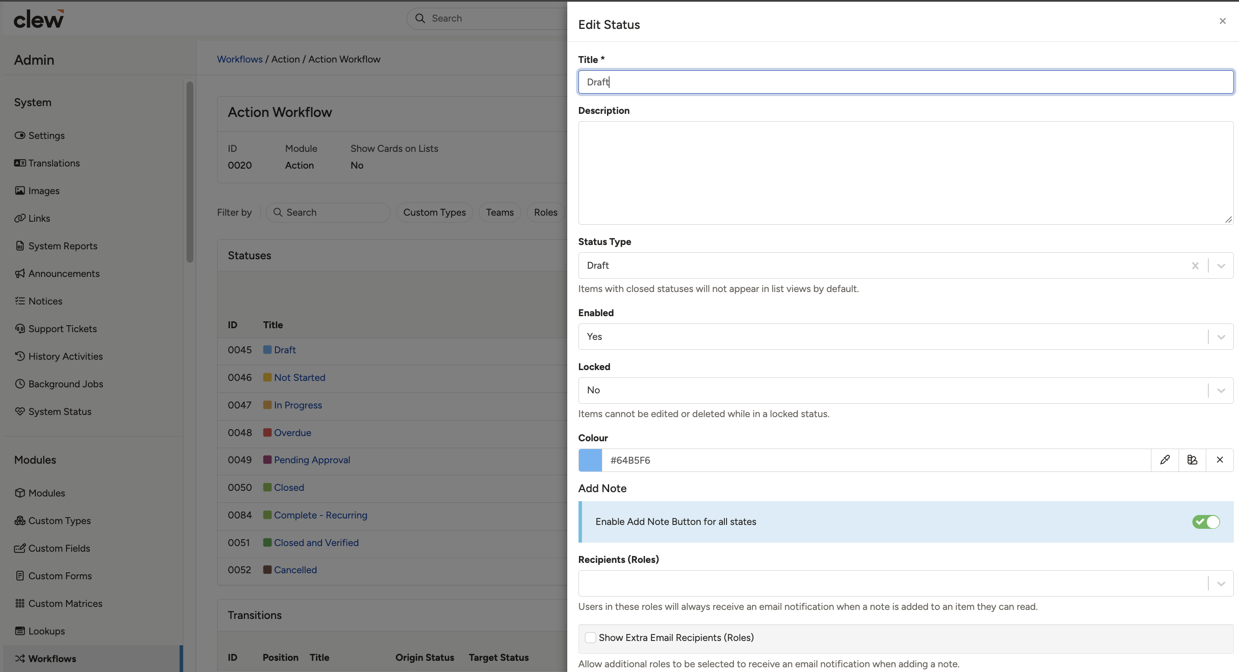Go to Images in the sidebar

[37, 191]
